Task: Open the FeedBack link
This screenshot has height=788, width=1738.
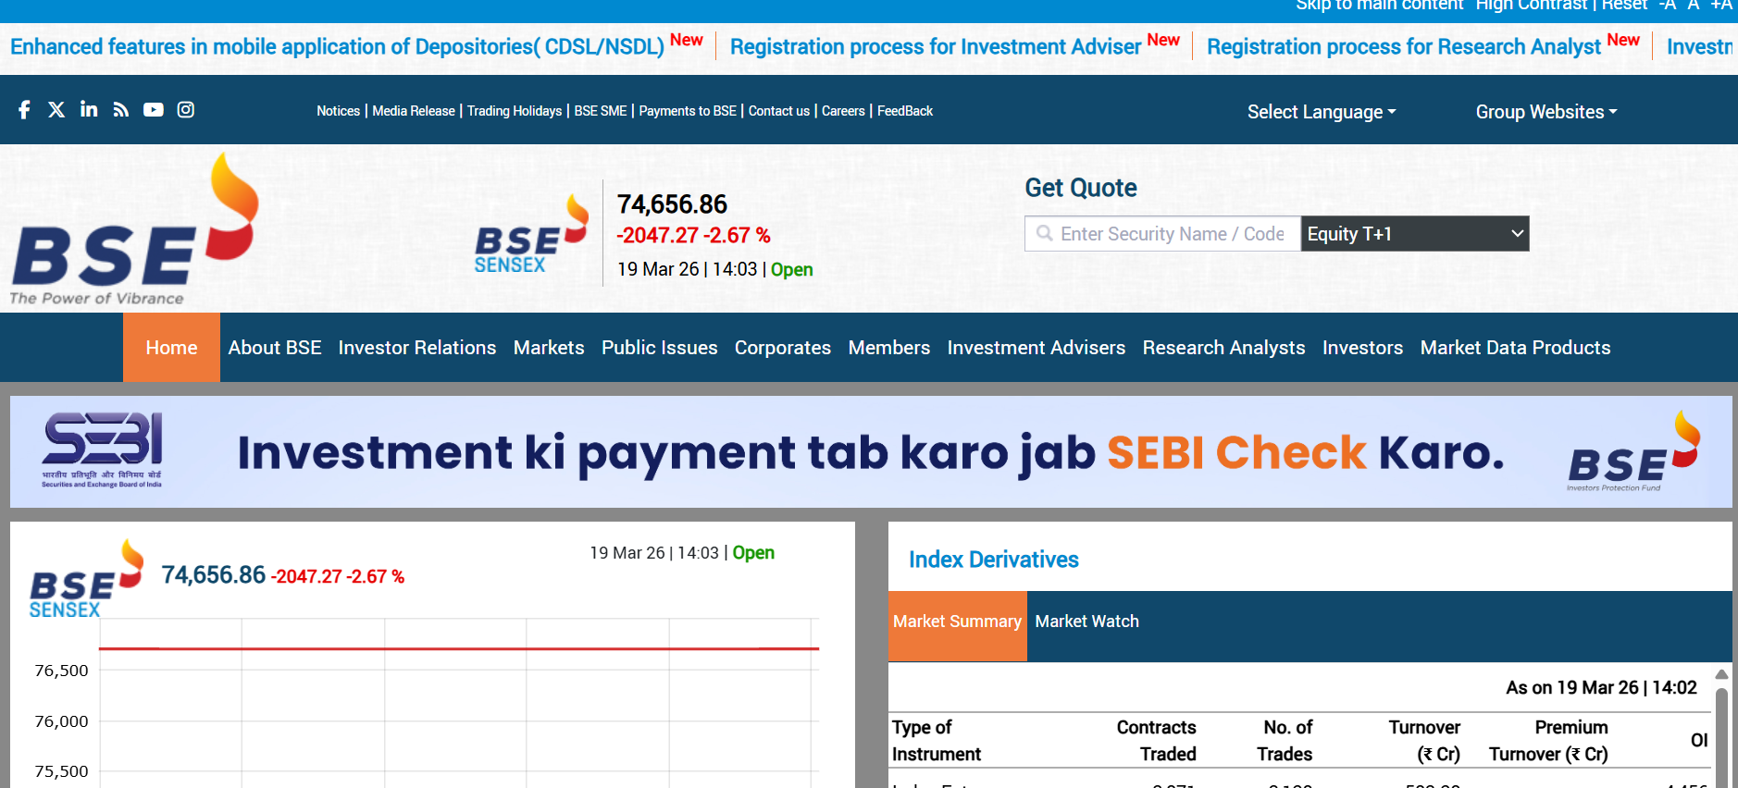Action: 905,111
